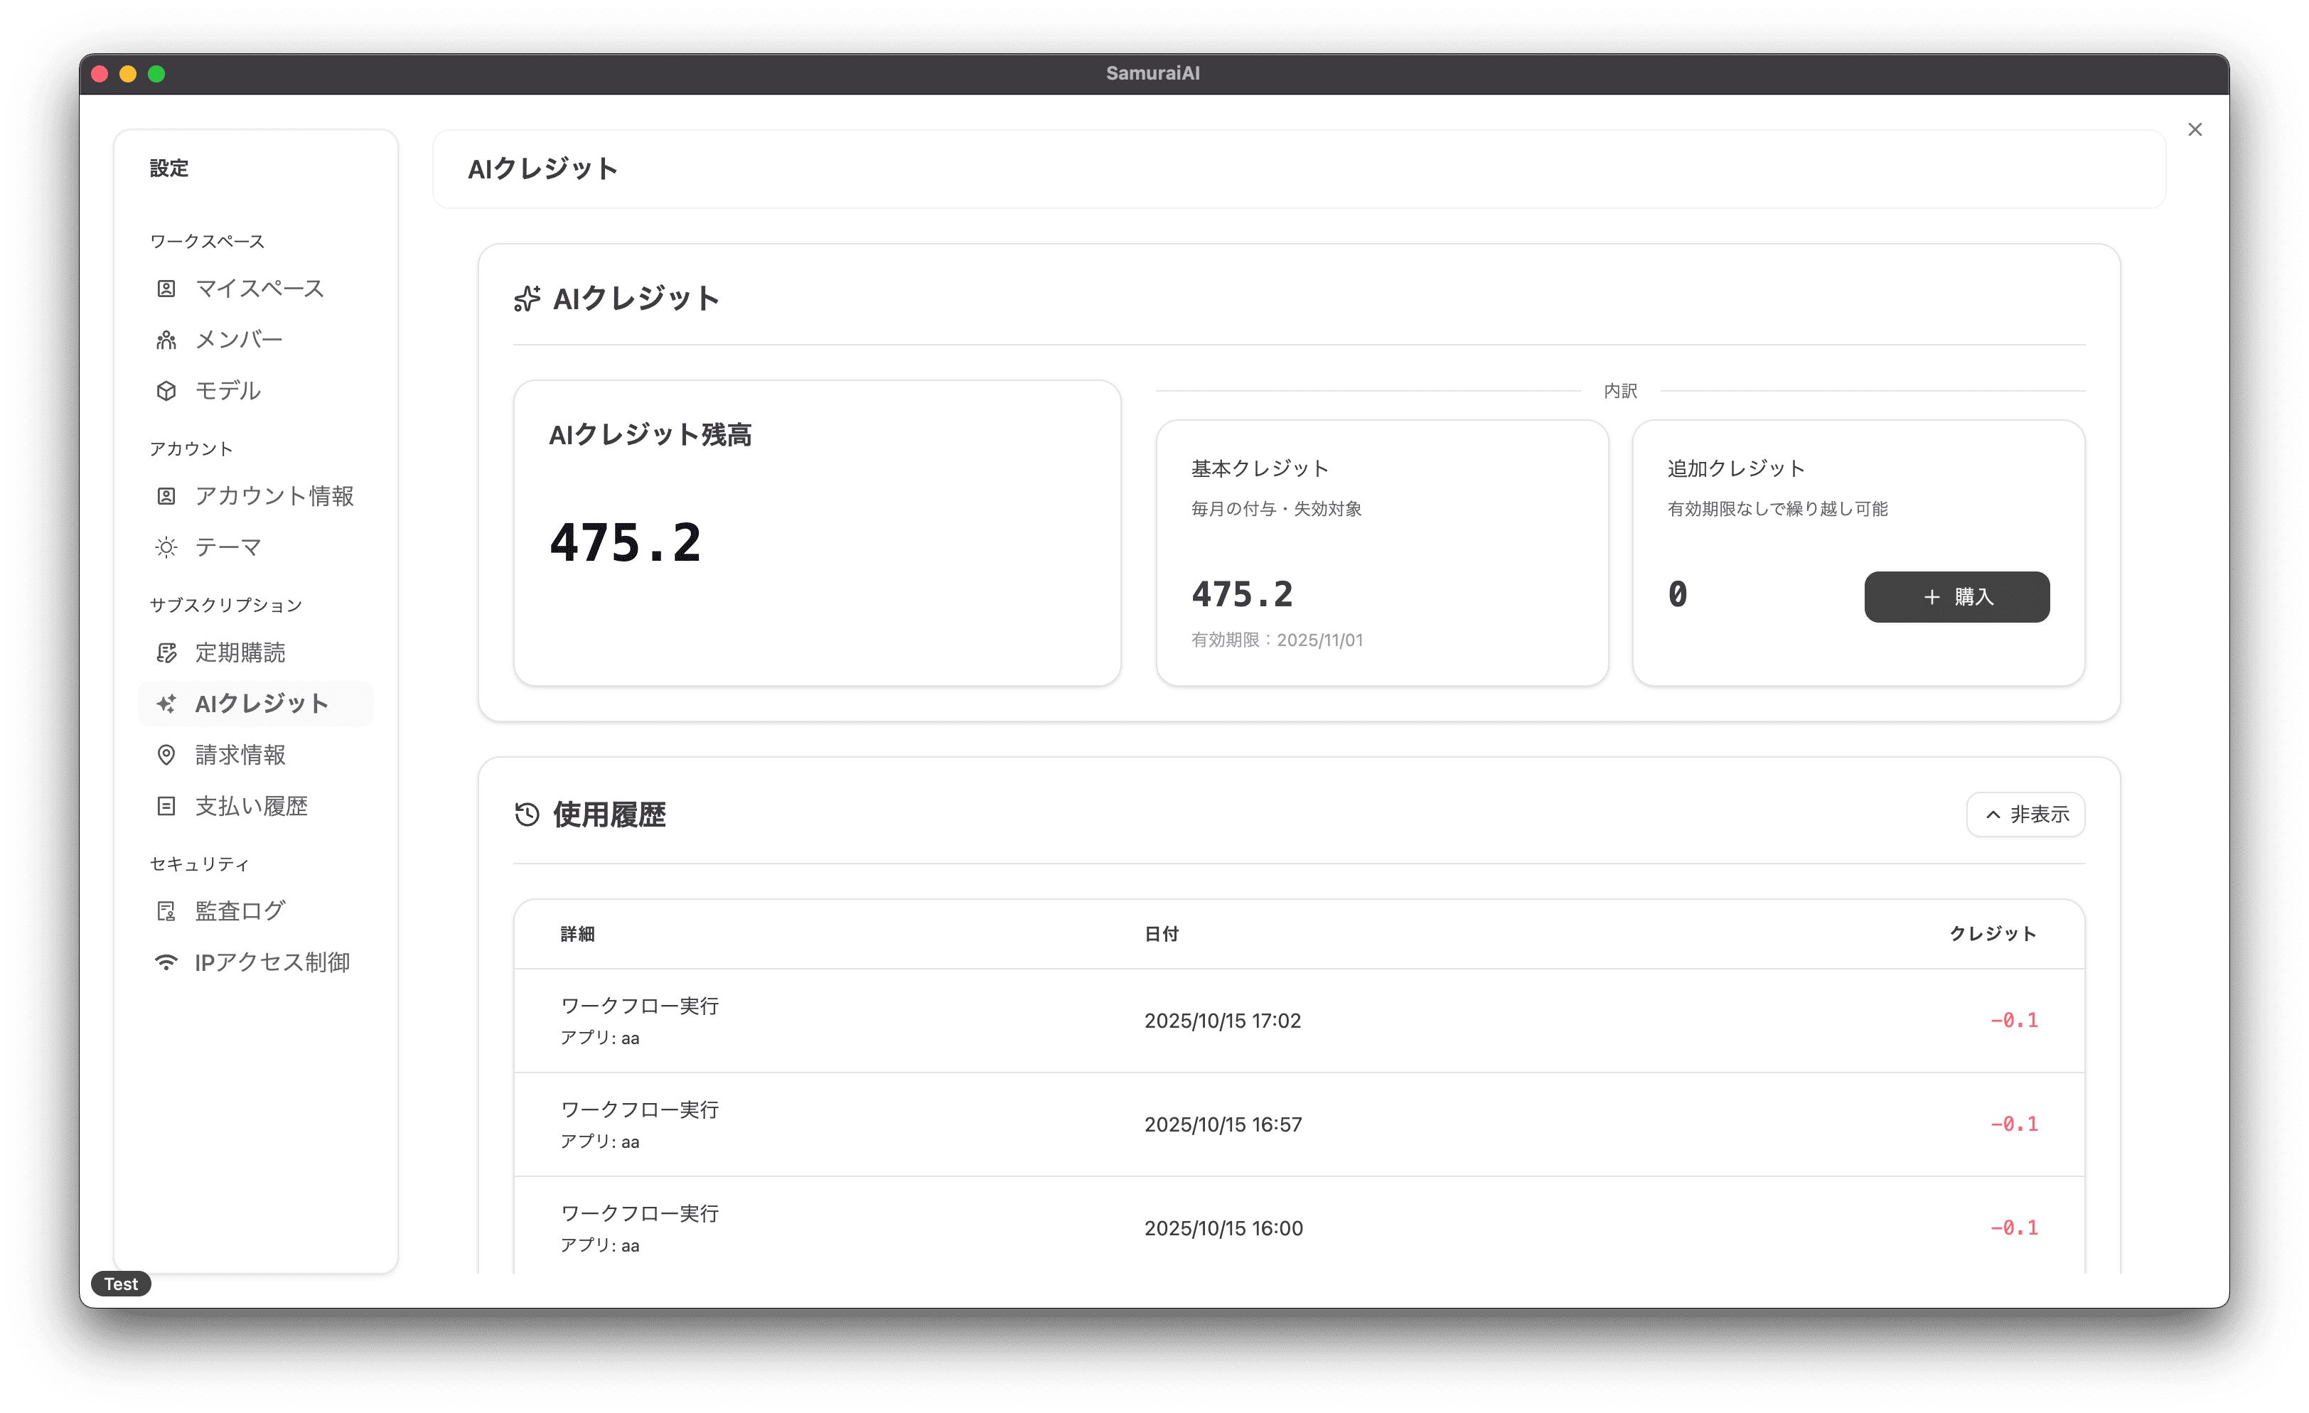Click the メンバー people icon

click(166, 340)
